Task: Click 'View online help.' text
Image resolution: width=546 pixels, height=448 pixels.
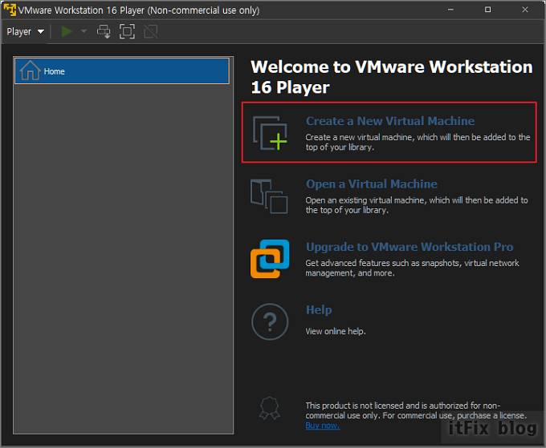Action: (x=336, y=331)
